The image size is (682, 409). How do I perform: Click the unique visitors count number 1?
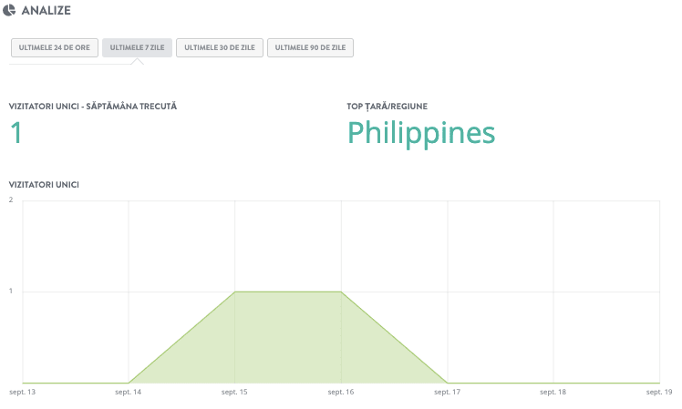tap(15, 133)
